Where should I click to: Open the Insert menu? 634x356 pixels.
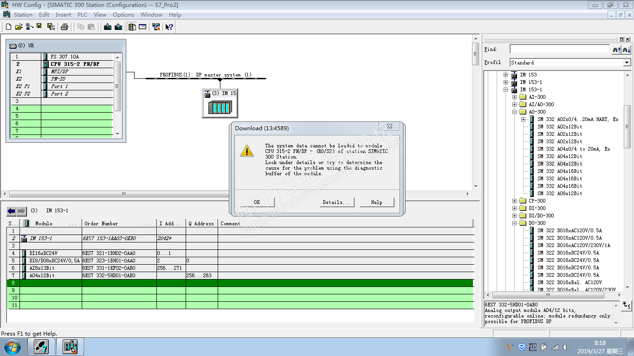pos(63,15)
